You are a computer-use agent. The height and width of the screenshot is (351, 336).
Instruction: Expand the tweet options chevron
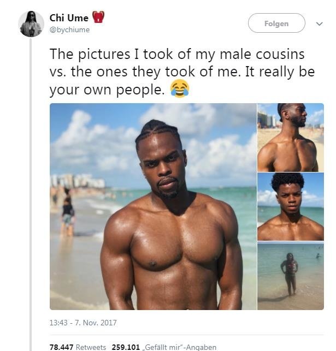pos(319,23)
